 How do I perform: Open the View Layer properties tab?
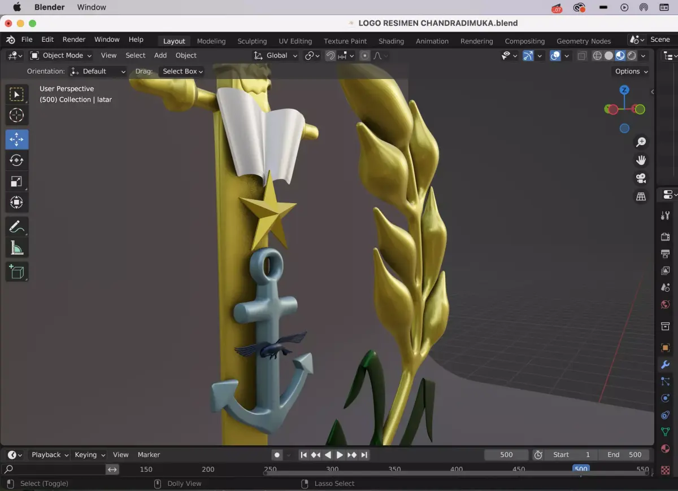[666, 270]
